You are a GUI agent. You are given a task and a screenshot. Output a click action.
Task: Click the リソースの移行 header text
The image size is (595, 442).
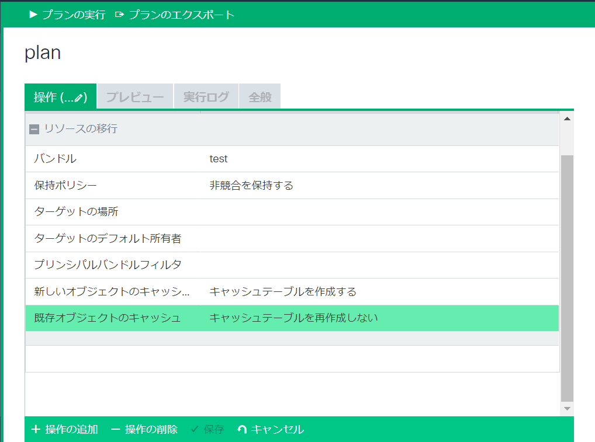tap(81, 128)
